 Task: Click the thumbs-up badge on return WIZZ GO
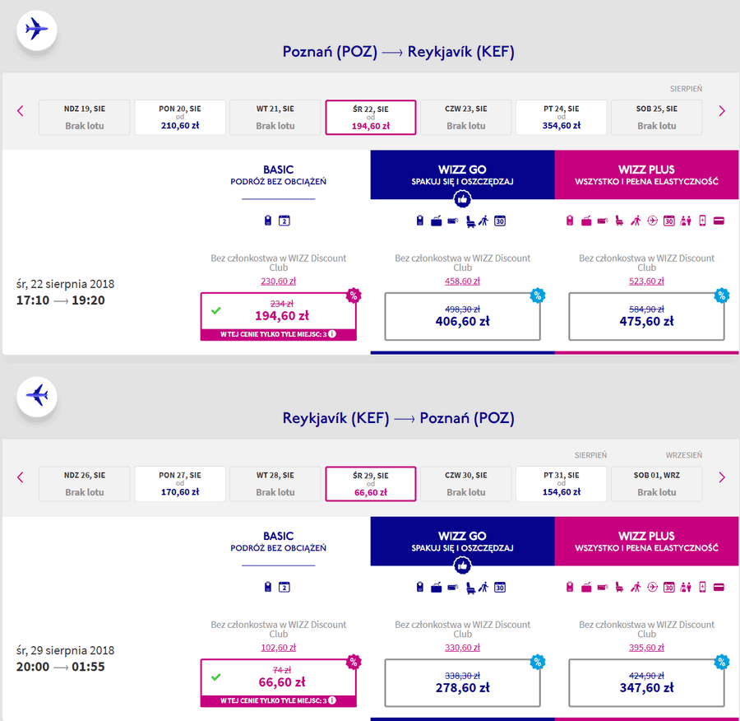[x=462, y=565]
